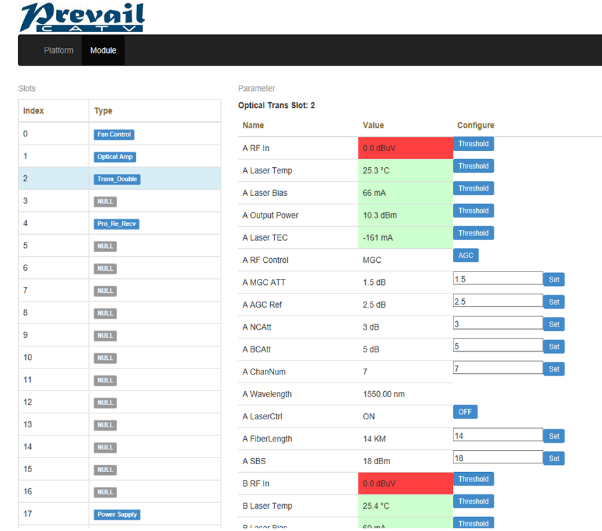
Task: Open the Platform tab
Action: pos(58,50)
